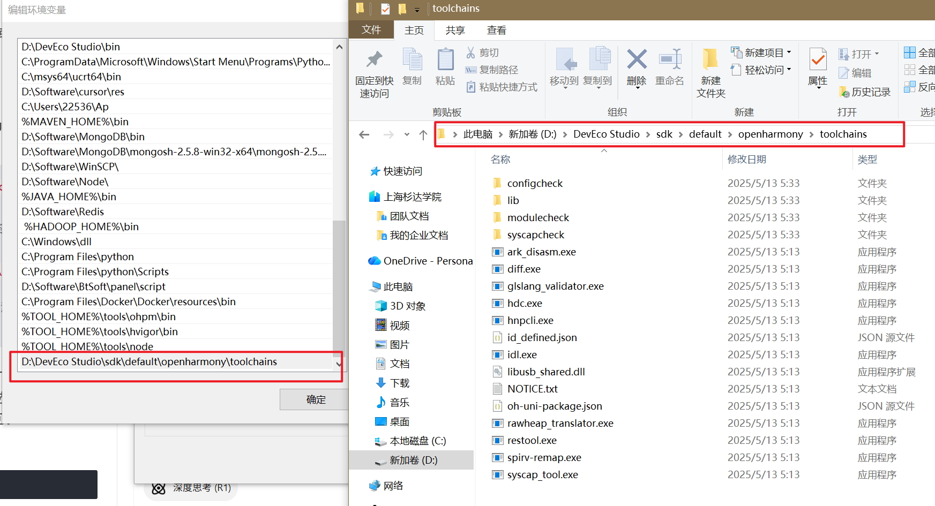Select the %JAVA_HOME%\bin path entry
This screenshot has height=506, width=935.
pyautogui.click(x=175, y=197)
